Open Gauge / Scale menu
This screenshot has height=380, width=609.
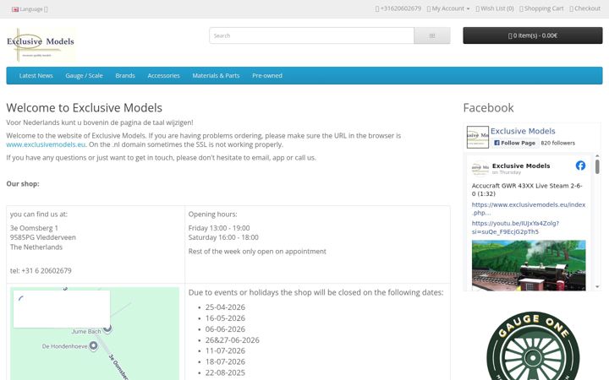click(x=85, y=76)
